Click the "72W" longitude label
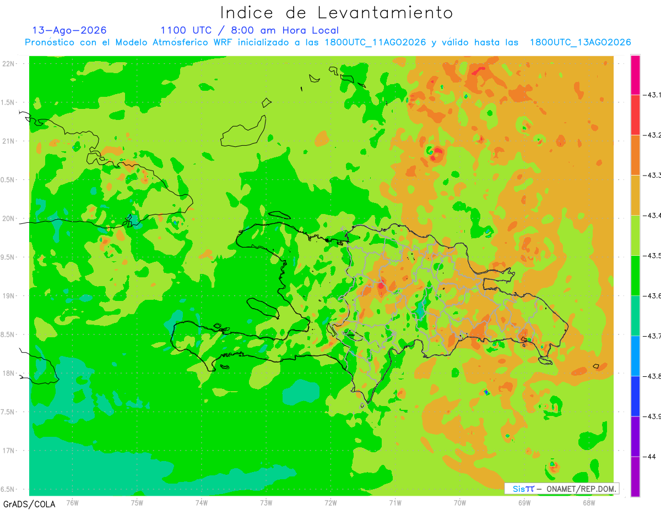This screenshot has width=661, height=510. click(x=330, y=502)
